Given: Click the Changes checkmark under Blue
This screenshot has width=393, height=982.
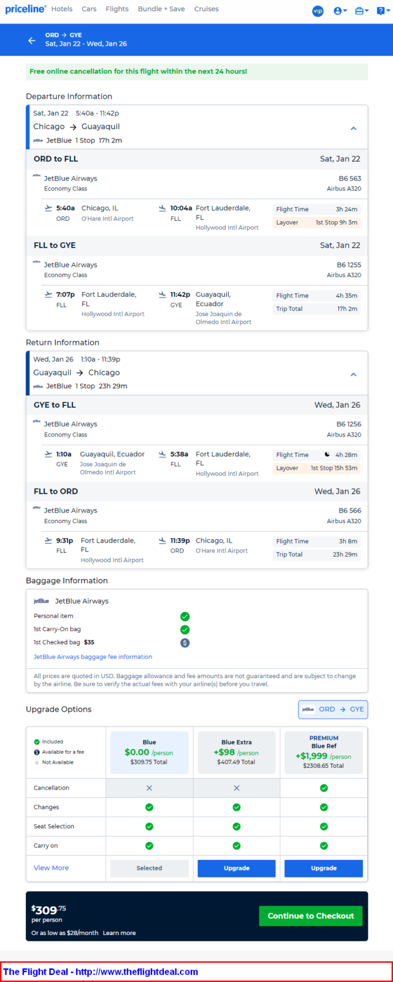Looking at the screenshot, I should pos(149,807).
